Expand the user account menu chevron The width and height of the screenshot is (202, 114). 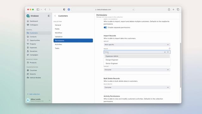[50, 100]
